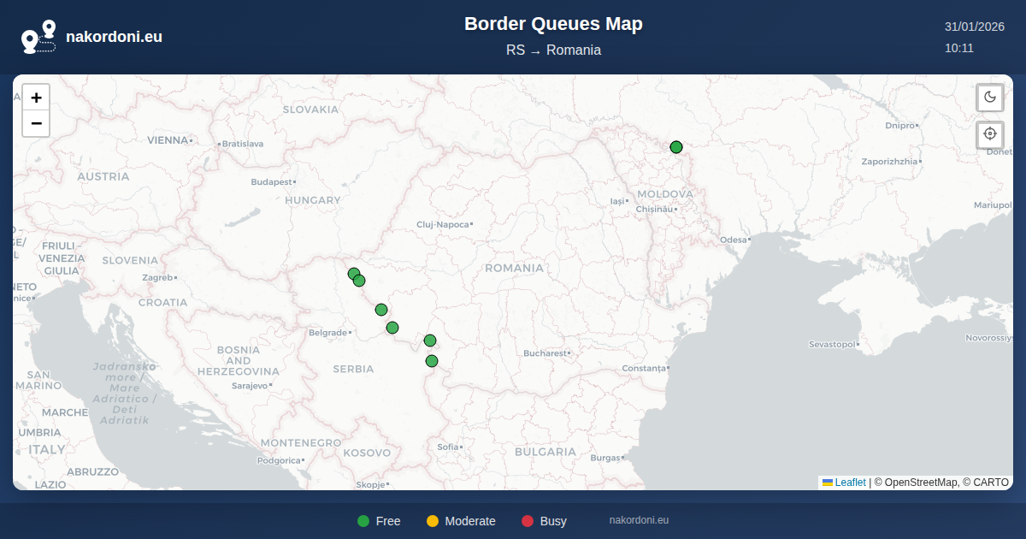Open the Leaflet attribution link
The image size is (1026, 539).
point(850,483)
